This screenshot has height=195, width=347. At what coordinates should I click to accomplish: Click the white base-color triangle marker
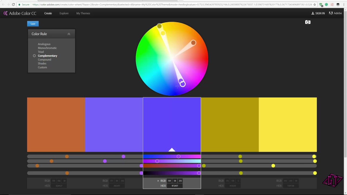tap(172, 150)
